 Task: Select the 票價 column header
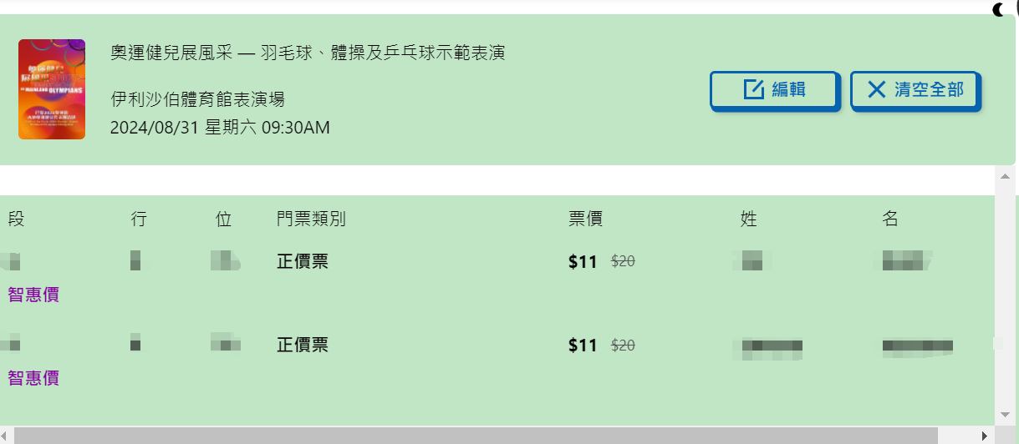click(x=585, y=219)
